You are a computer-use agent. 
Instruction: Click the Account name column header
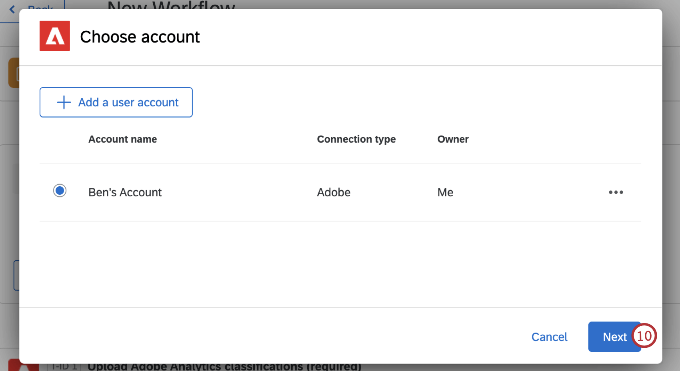coord(122,139)
